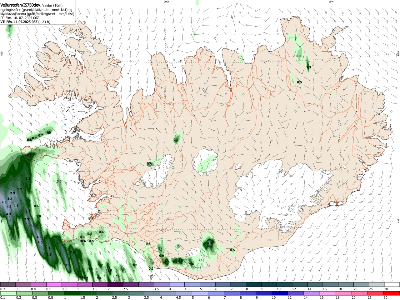Click the 4.2 precipitation value

10,199
